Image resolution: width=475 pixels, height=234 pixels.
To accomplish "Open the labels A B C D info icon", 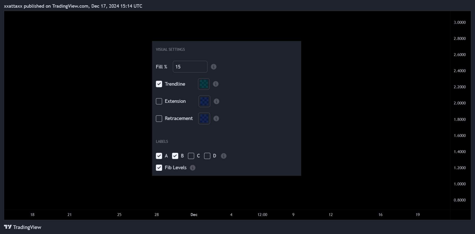I will (x=224, y=156).
